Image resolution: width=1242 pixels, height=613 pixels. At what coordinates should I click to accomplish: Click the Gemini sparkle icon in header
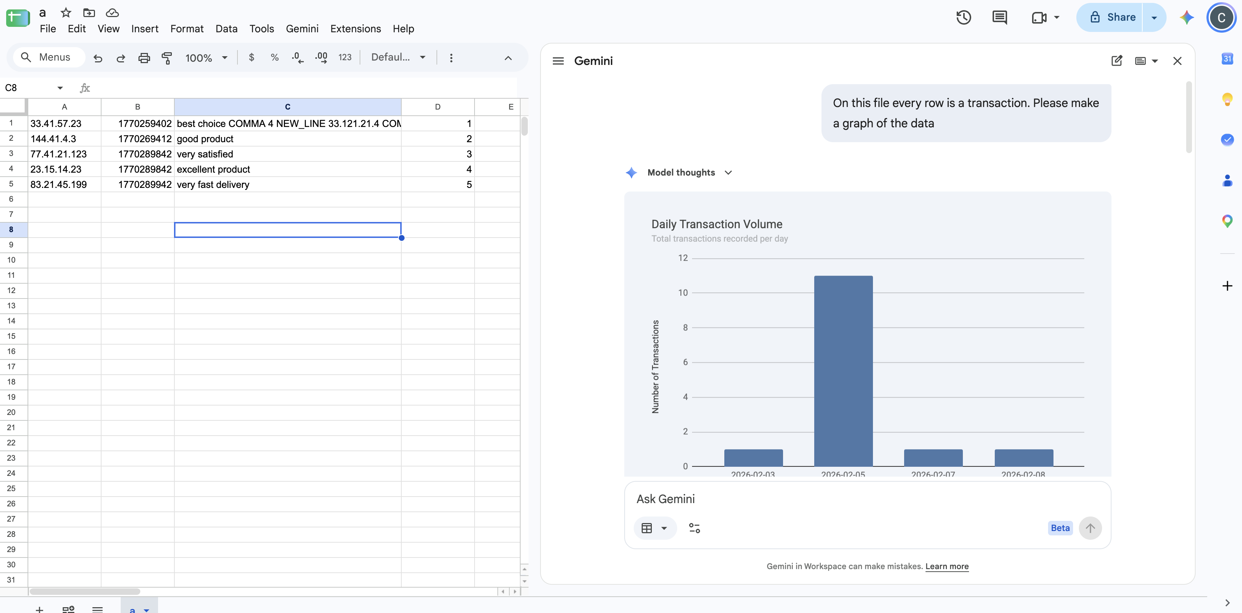[x=1187, y=17]
